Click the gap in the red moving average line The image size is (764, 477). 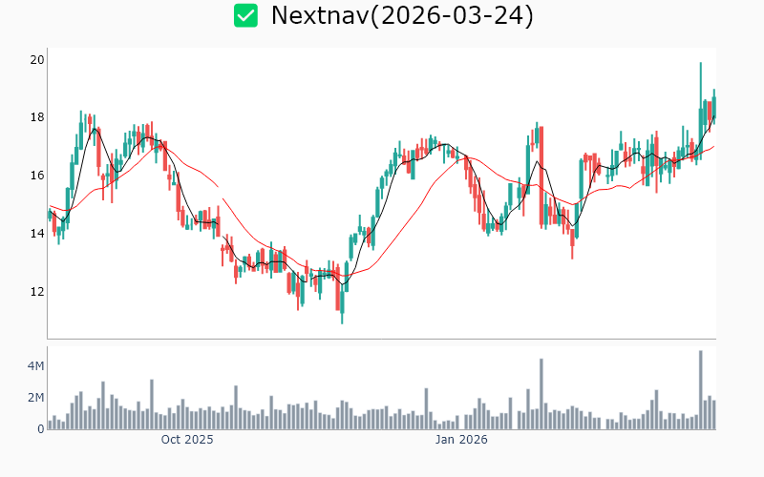(x=221, y=192)
